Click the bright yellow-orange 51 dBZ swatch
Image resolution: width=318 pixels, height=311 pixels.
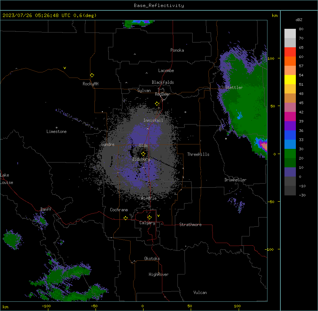290,89
